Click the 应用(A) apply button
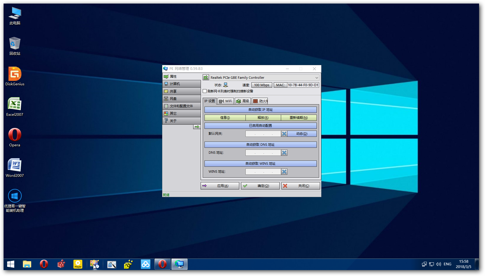Screen dimensions: 485x276 coord(220,186)
